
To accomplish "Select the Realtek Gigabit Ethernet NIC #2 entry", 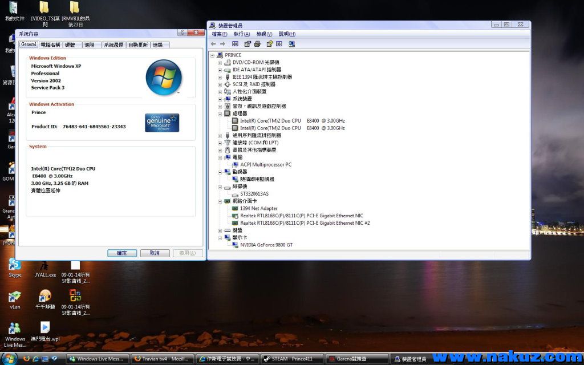I will click(305, 223).
